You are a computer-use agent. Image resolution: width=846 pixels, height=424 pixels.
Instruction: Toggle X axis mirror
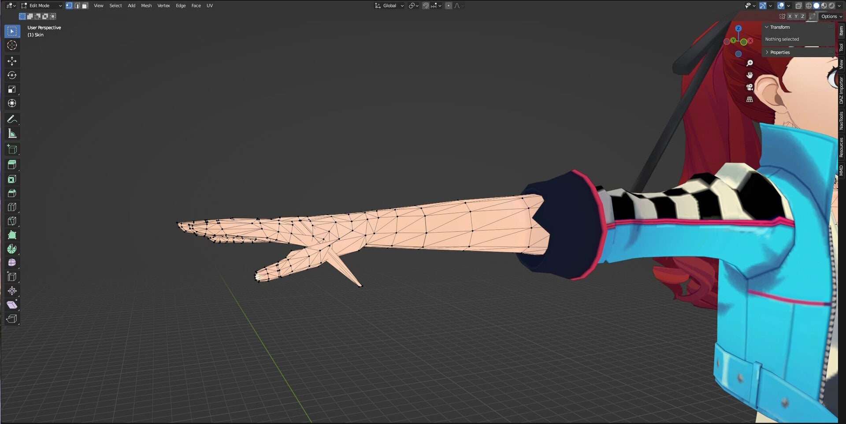coord(790,16)
